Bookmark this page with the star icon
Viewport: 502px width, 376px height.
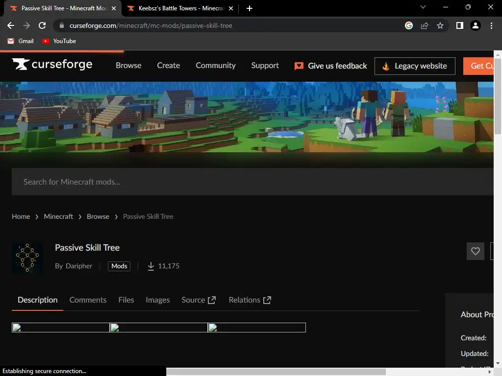pyautogui.click(x=440, y=25)
